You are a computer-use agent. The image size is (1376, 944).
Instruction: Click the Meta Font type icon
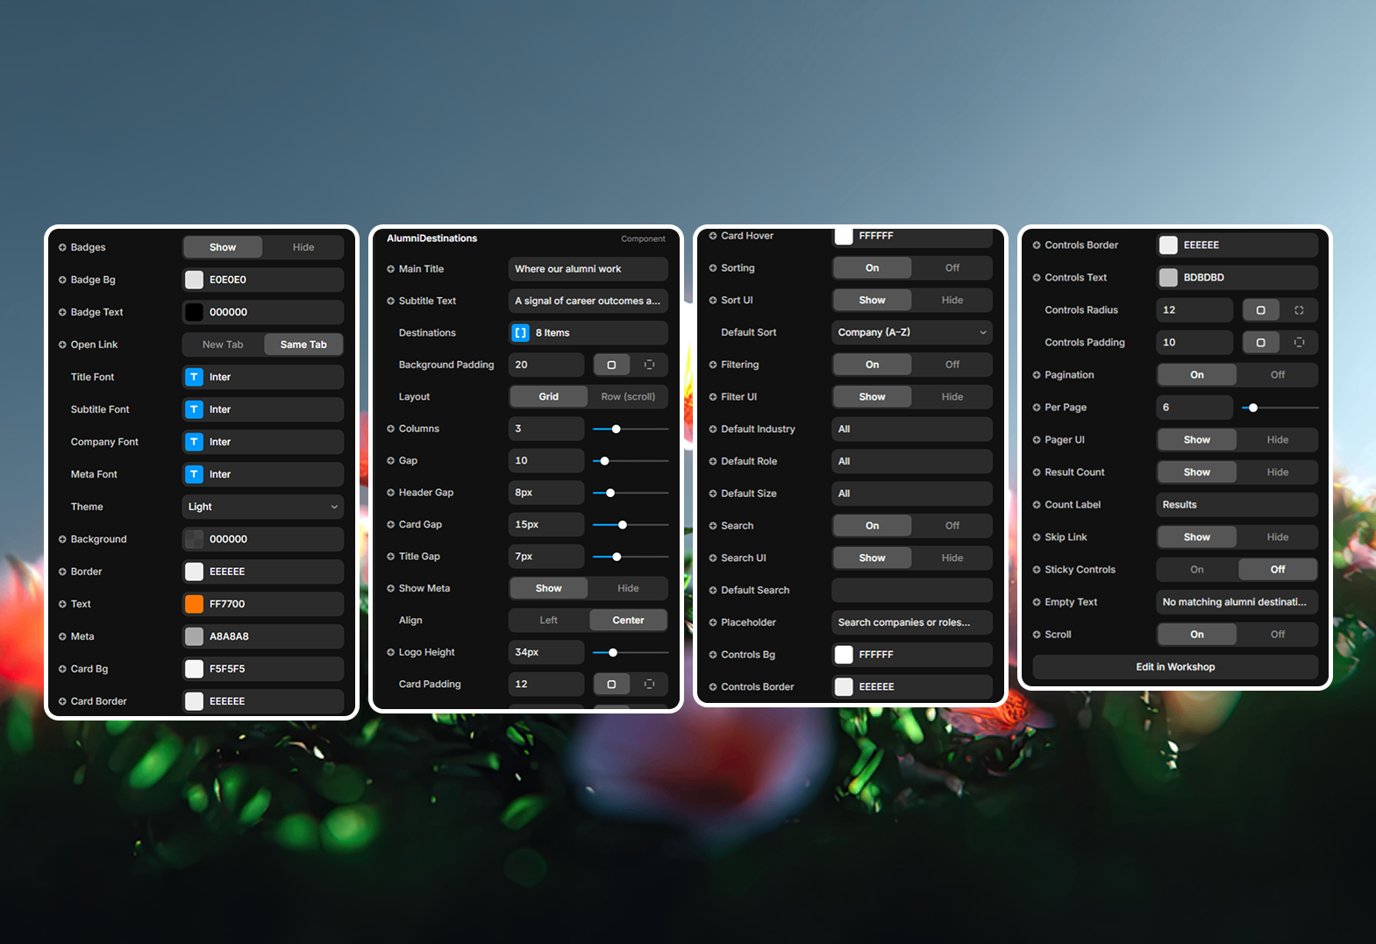pos(194,474)
